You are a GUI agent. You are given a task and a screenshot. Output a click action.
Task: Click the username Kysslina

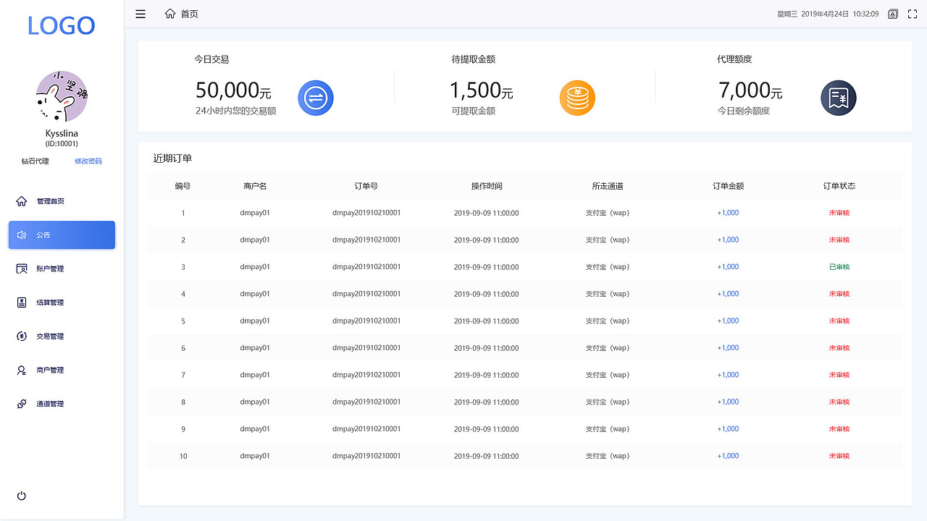coord(62,134)
